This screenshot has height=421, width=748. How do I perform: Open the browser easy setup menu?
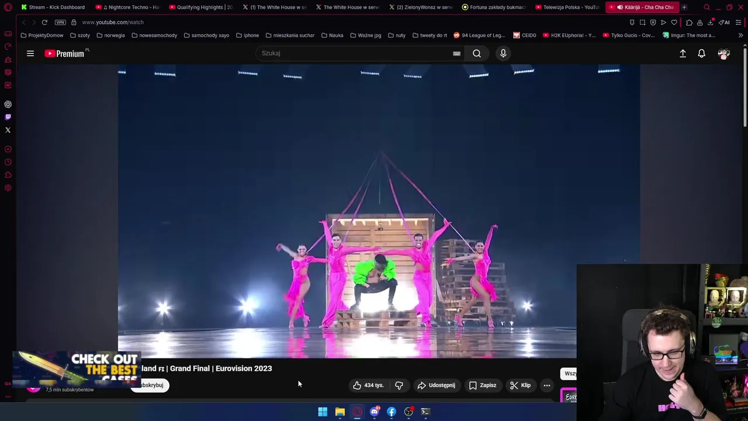(739, 22)
